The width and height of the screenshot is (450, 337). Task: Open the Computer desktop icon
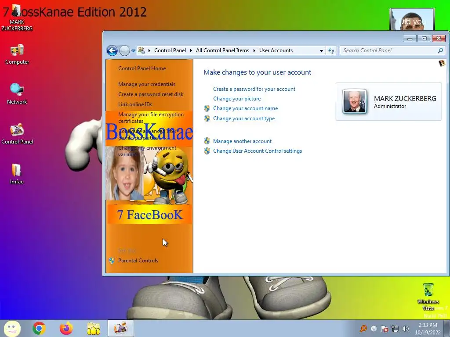(x=17, y=54)
